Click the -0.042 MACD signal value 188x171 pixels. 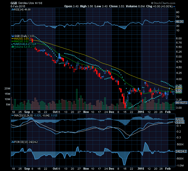click(x=46, y=116)
